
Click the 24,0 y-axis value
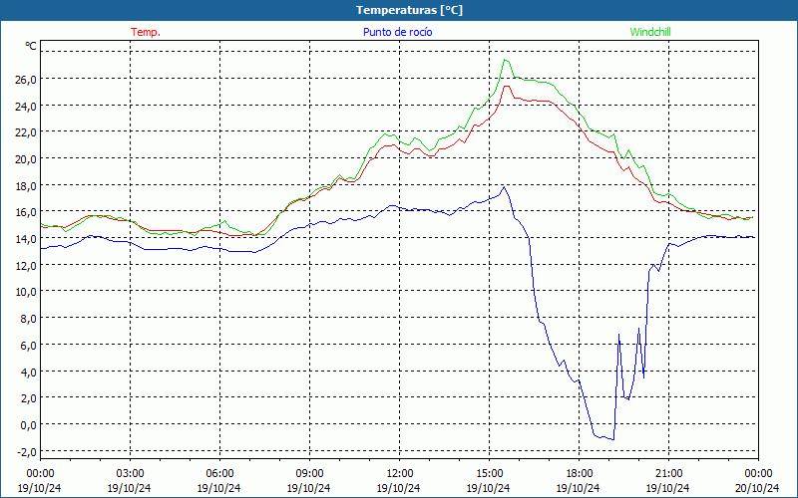(27, 106)
